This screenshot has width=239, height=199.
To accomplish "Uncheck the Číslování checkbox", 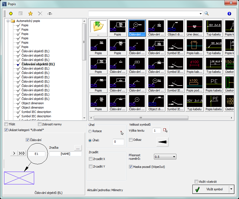I will (x=27, y=140).
